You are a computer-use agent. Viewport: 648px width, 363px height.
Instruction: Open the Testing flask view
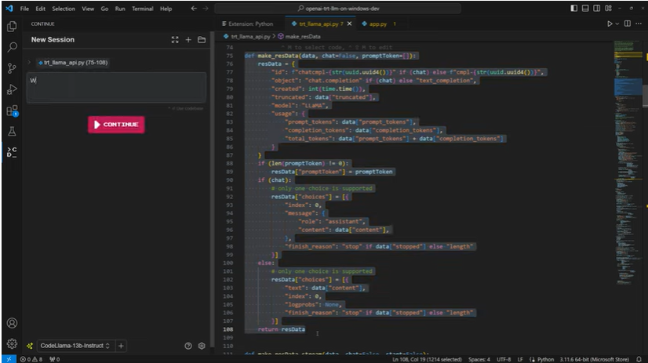tap(12, 131)
